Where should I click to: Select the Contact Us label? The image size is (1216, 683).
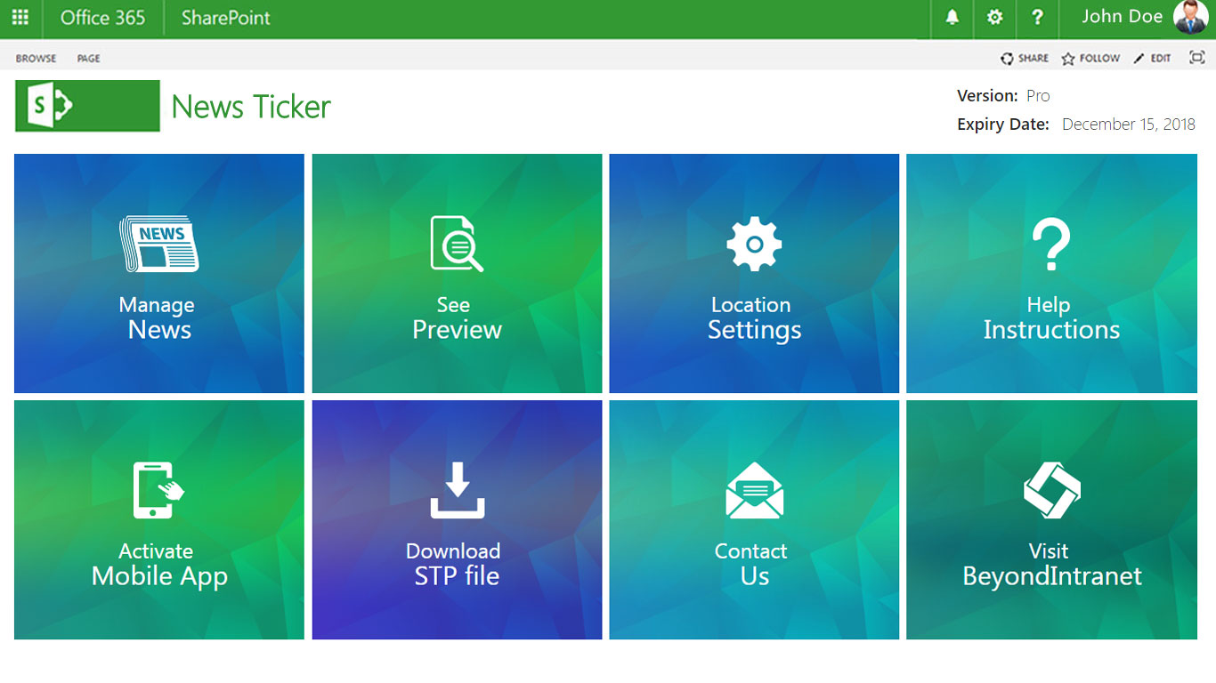point(753,565)
